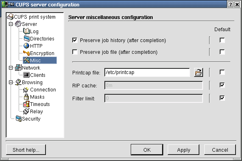Click the HTTP globe icon
Image resolution: width=242 pixels, height=161 pixels.
(x=26, y=46)
